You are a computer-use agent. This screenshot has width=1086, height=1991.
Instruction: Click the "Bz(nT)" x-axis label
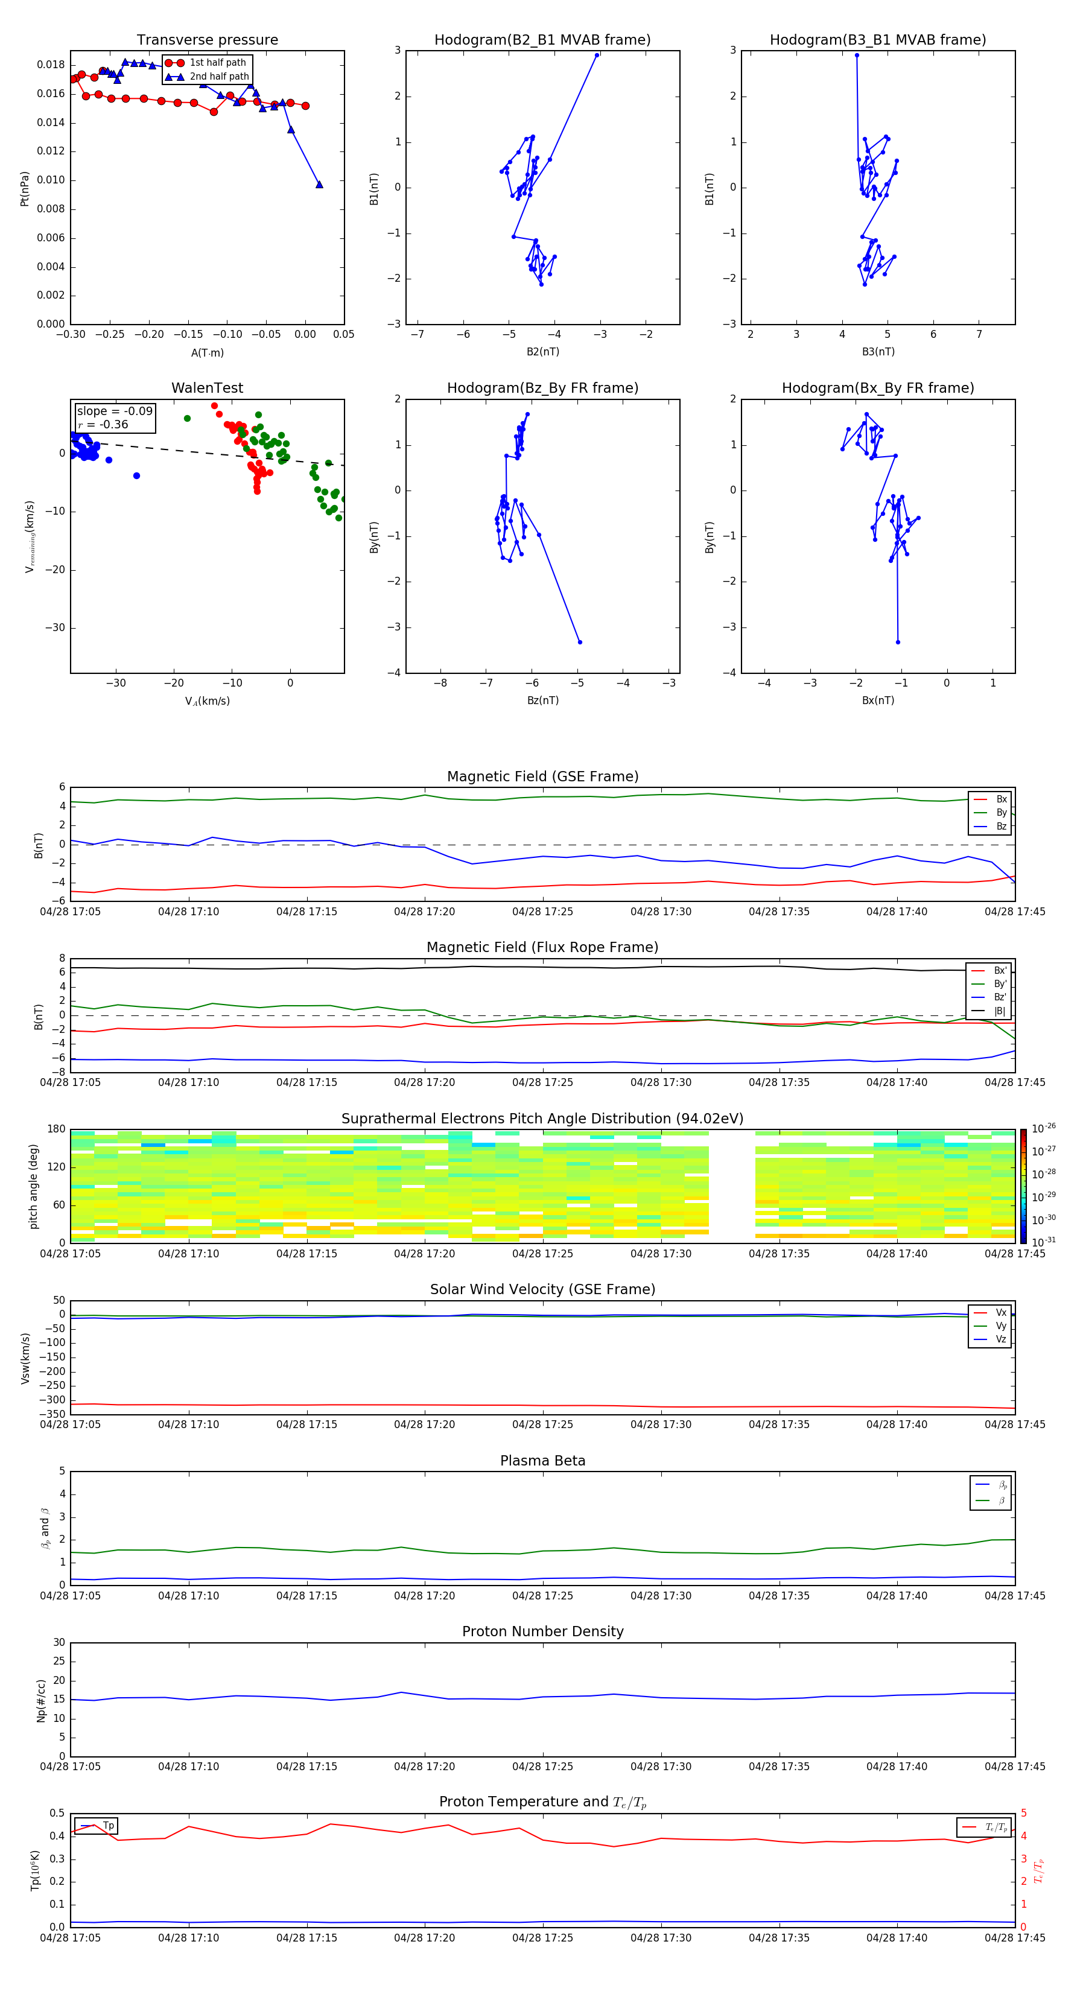(x=542, y=700)
